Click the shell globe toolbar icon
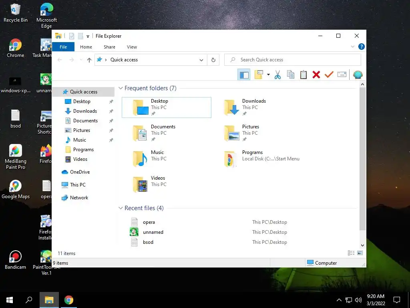Viewport: 410px width, 308px height. 358,75
